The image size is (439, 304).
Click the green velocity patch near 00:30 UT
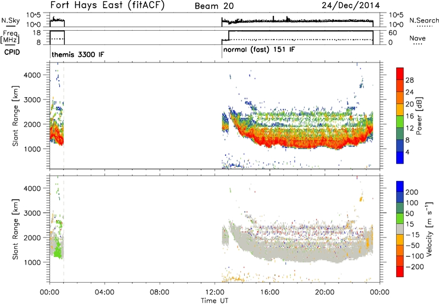click(x=58, y=250)
